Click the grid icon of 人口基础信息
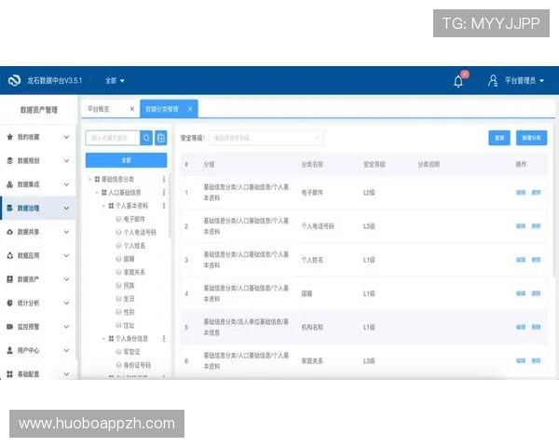 [x=104, y=193]
